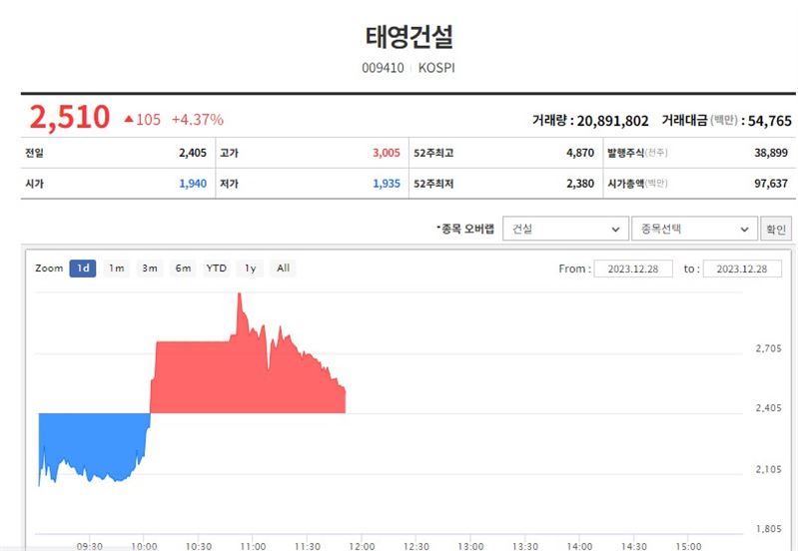Select the 1d zoom range
Viewport: 798px width, 551px height.
point(83,269)
